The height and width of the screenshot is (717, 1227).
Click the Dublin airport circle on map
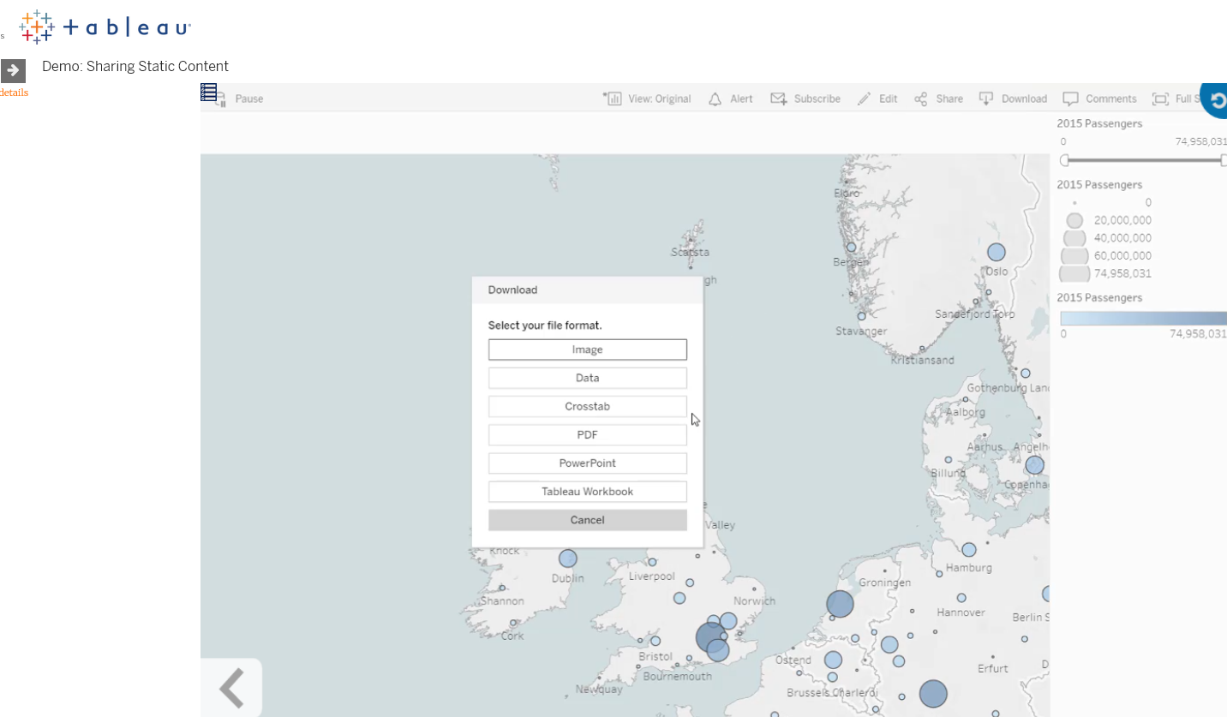click(x=568, y=559)
